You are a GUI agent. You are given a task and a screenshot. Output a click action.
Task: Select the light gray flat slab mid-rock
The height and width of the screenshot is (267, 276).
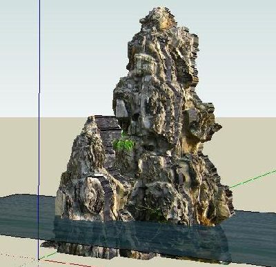[x=121, y=109]
